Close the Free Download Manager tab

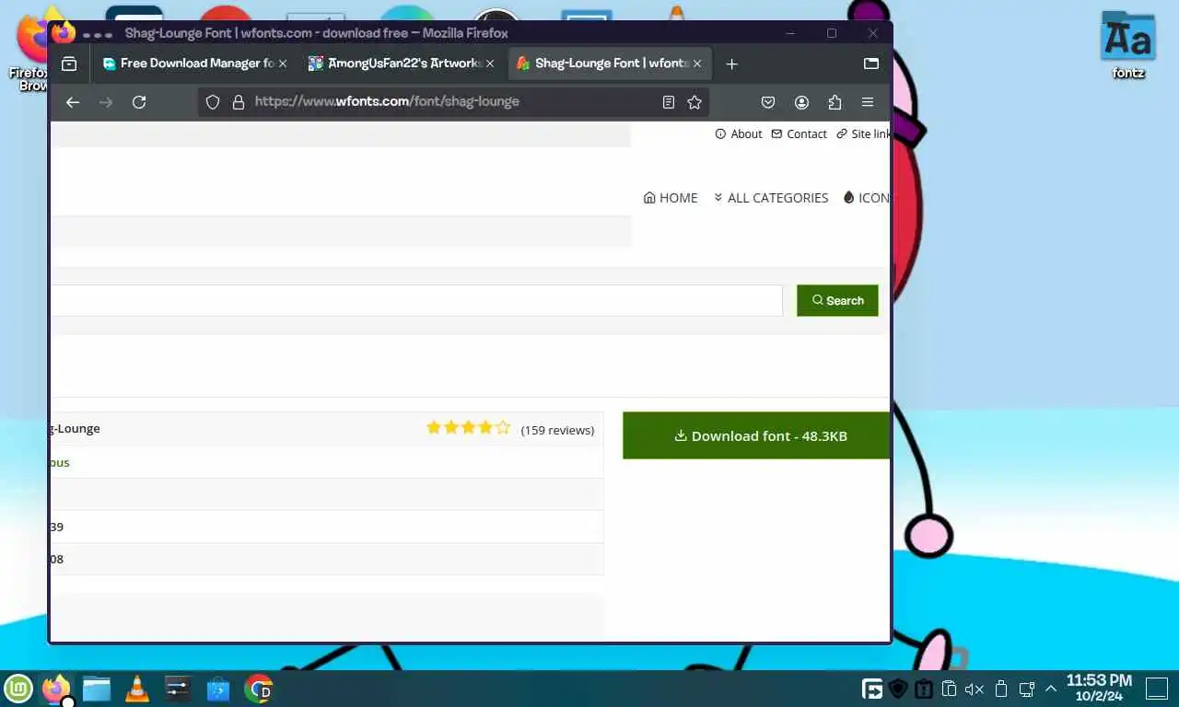point(283,64)
